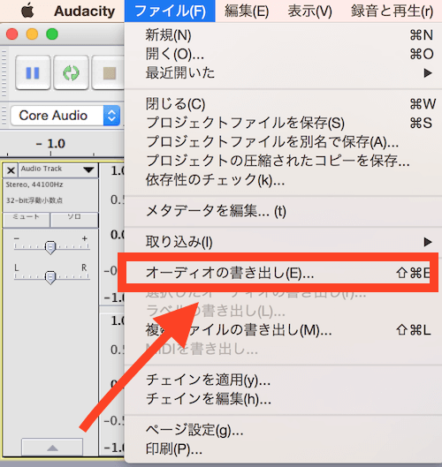Open the Core Audio host dropdown
Image resolution: width=442 pixels, height=467 pixels.
[65, 116]
